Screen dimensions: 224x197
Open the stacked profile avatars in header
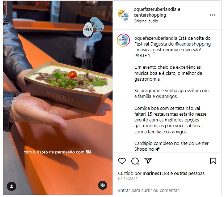(123, 15)
